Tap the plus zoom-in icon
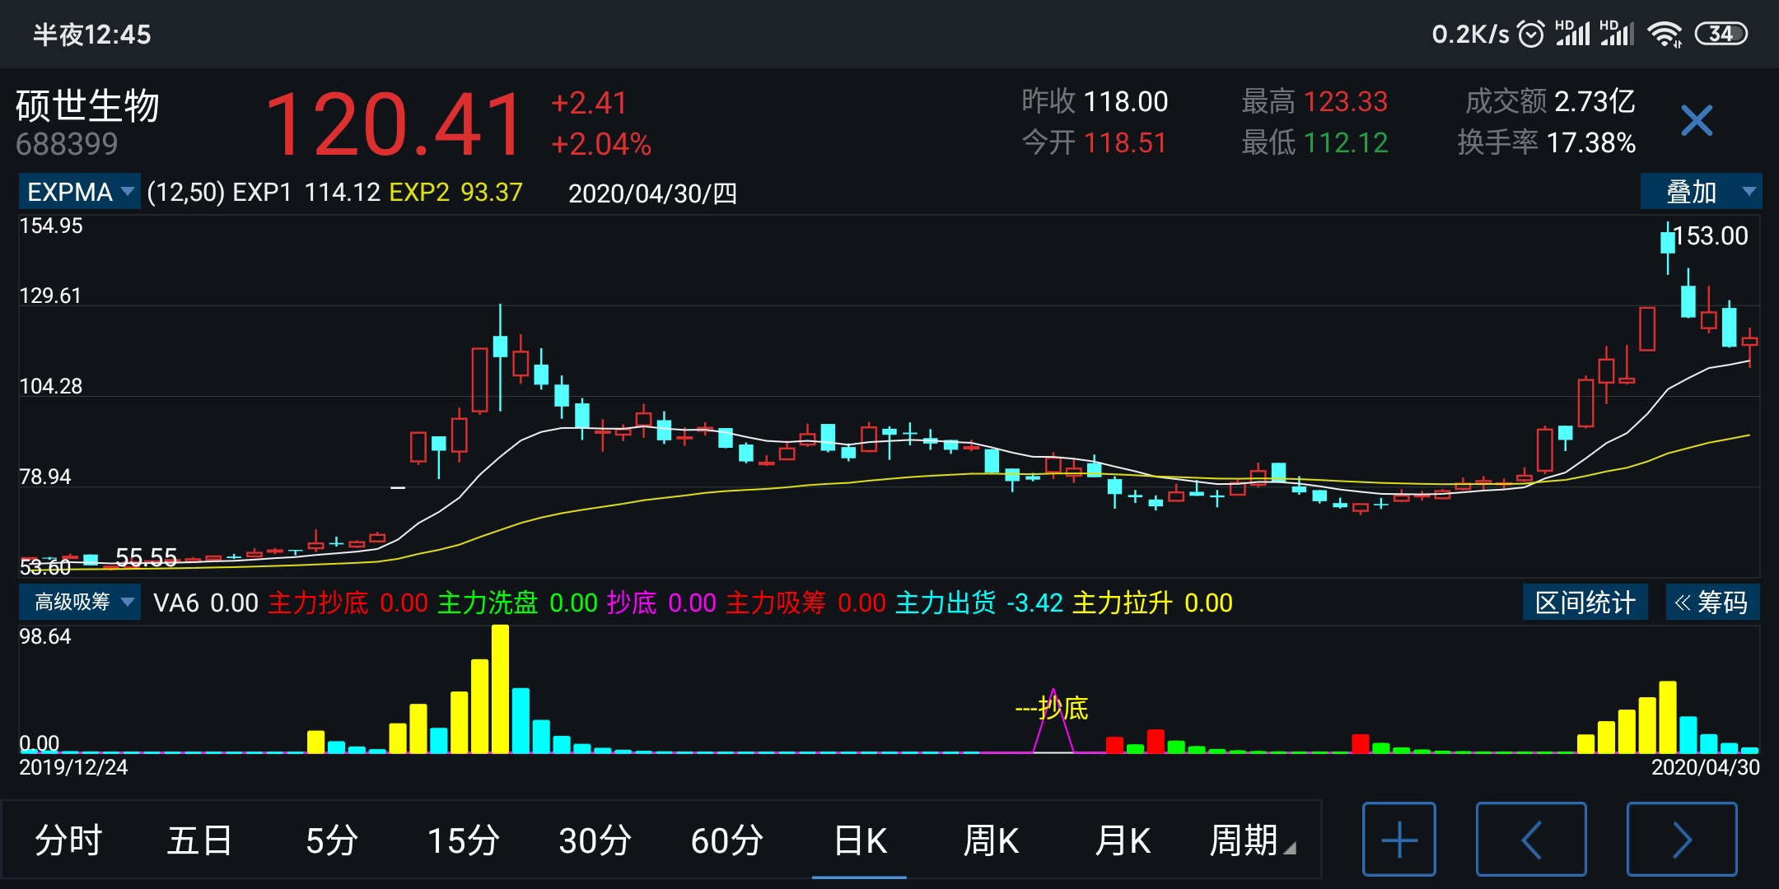Viewport: 1779px width, 889px height. [x=1398, y=840]
